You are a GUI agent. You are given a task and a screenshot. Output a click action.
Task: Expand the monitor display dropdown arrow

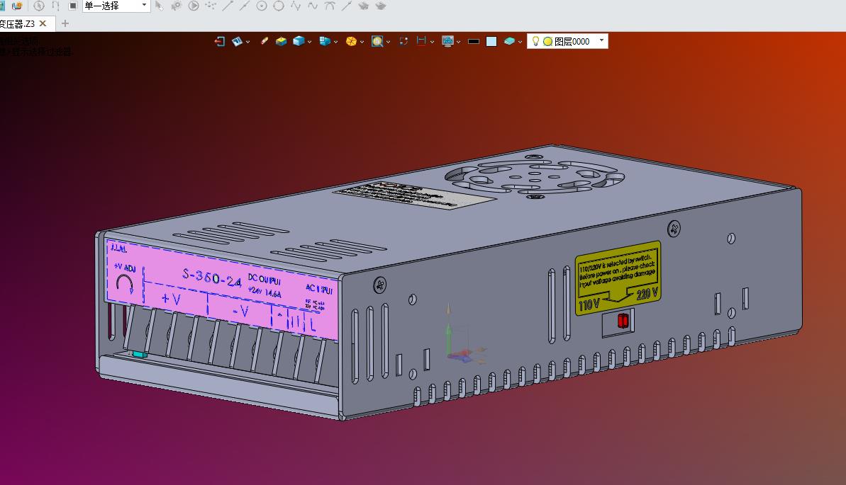459,42
